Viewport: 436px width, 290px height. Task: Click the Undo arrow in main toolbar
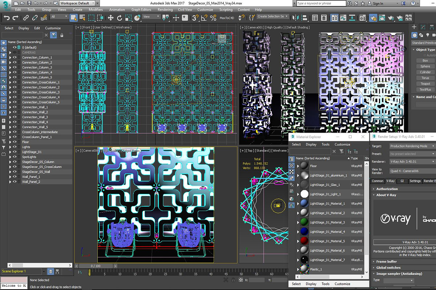point(7,17)
